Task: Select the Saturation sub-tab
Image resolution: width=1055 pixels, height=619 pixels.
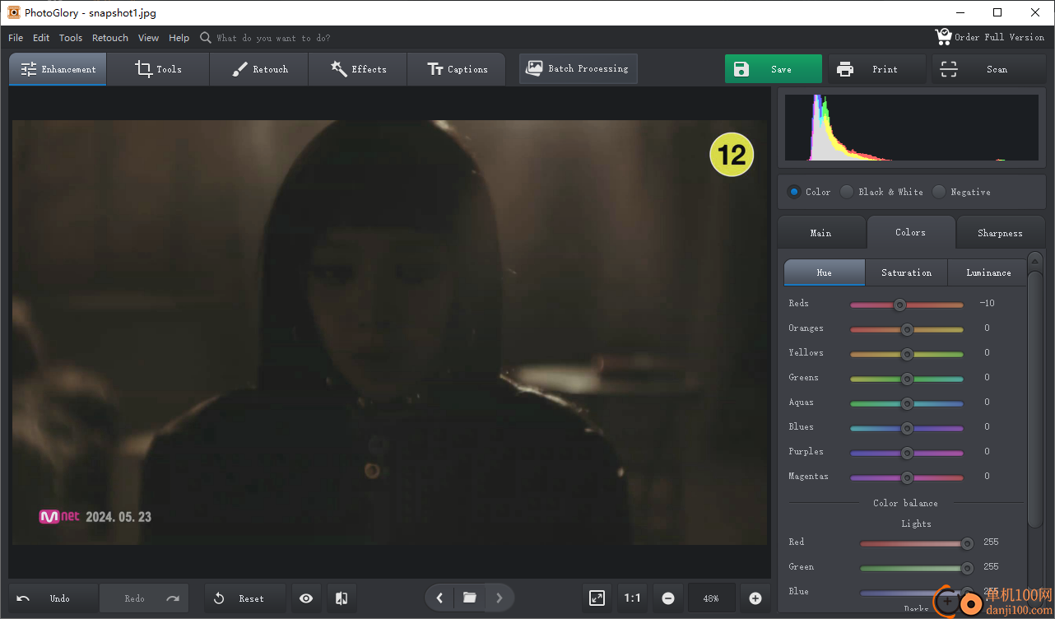Action: point(906,272)
